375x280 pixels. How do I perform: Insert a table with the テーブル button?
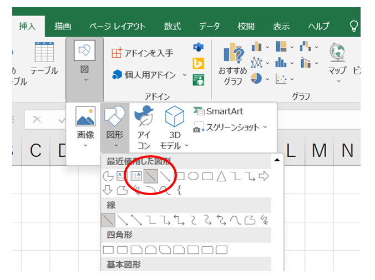44,59
